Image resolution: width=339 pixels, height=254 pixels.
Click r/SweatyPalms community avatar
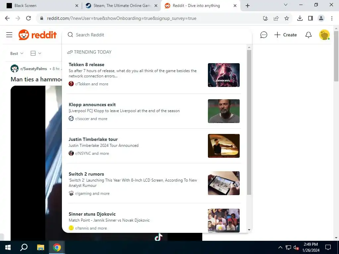[15, 68]
